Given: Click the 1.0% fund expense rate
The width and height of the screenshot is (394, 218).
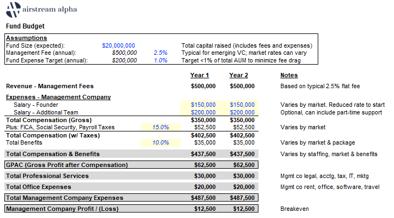Looking at the screenshot, I should tap(161, 60).
